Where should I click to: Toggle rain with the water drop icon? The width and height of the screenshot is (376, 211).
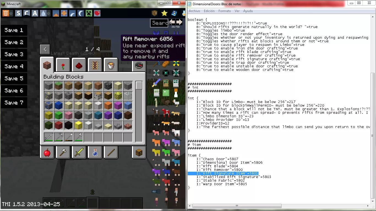pos(43,13)
